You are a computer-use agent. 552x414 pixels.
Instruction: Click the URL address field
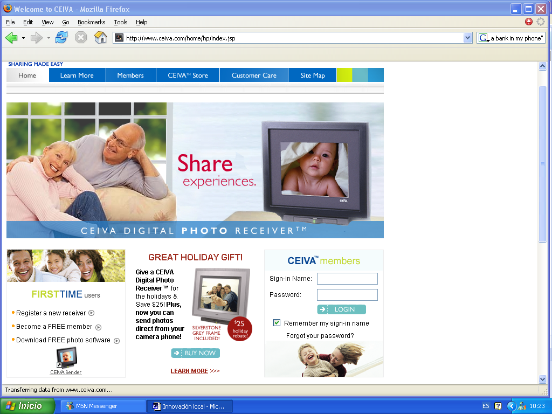point(294,38)
